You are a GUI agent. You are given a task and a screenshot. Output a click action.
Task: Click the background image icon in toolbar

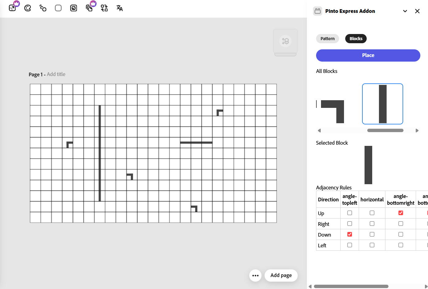click(74, 8)
